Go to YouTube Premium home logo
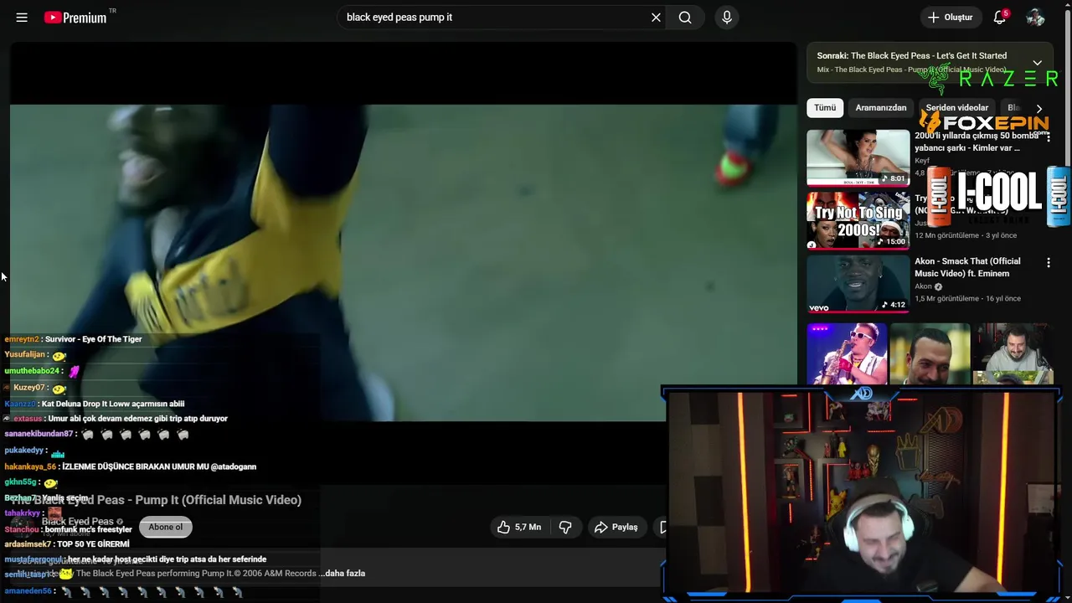Screen dimensions: 1072x603 coord(75,17)
